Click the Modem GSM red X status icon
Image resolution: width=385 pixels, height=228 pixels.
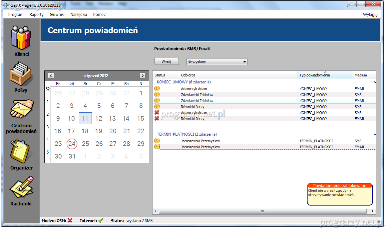[x=70, y=220]
